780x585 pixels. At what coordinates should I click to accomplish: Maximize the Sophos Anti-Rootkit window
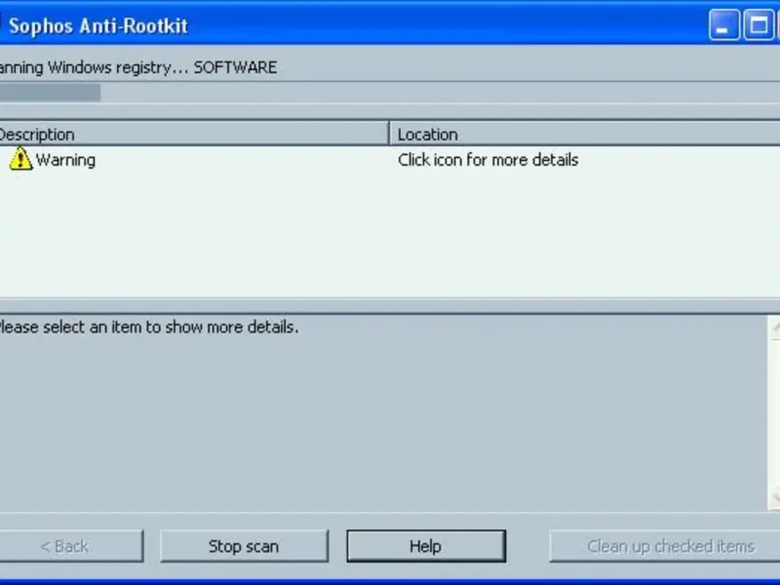coord(759,25)
